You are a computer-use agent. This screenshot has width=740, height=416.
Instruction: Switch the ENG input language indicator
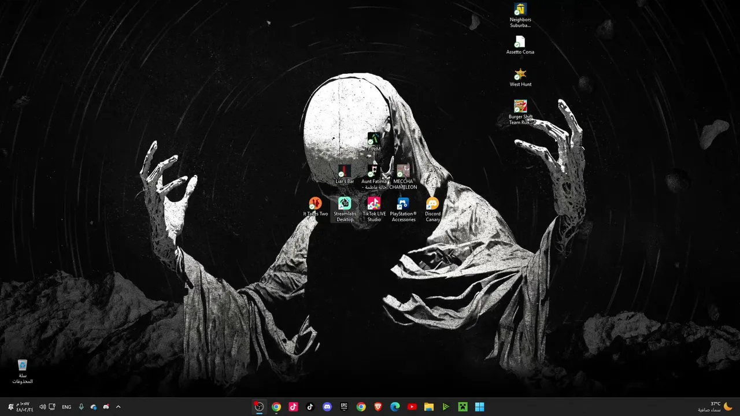coord(66,407)
